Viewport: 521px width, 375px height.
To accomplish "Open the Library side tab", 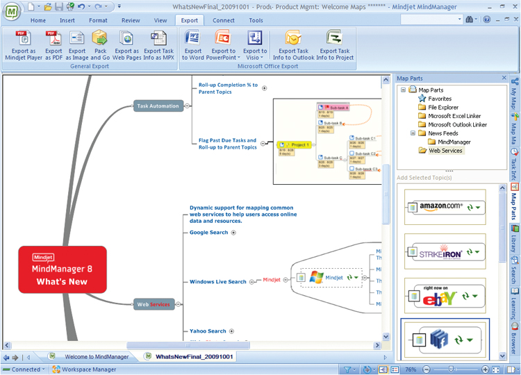I will (514, 238).
